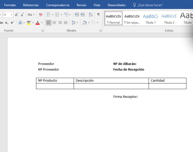
Task: Open the font size dropdown
Action: tap(12, 15)
